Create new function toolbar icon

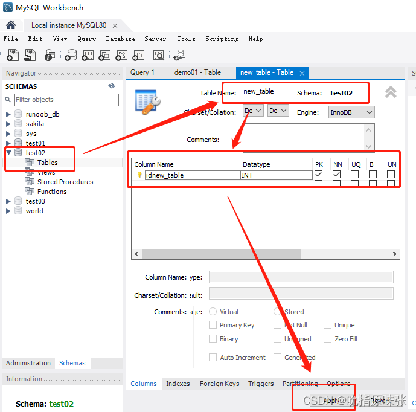138,55
